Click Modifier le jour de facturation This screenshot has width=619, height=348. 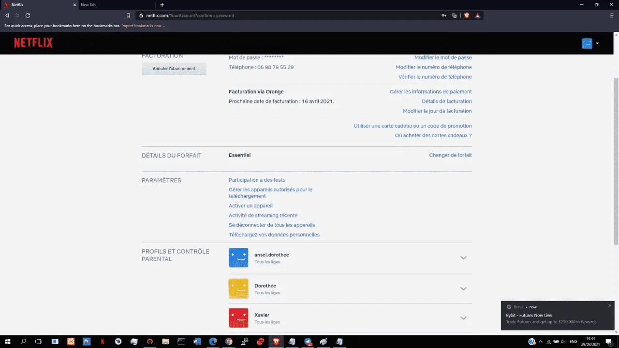(x=437, y=111)
